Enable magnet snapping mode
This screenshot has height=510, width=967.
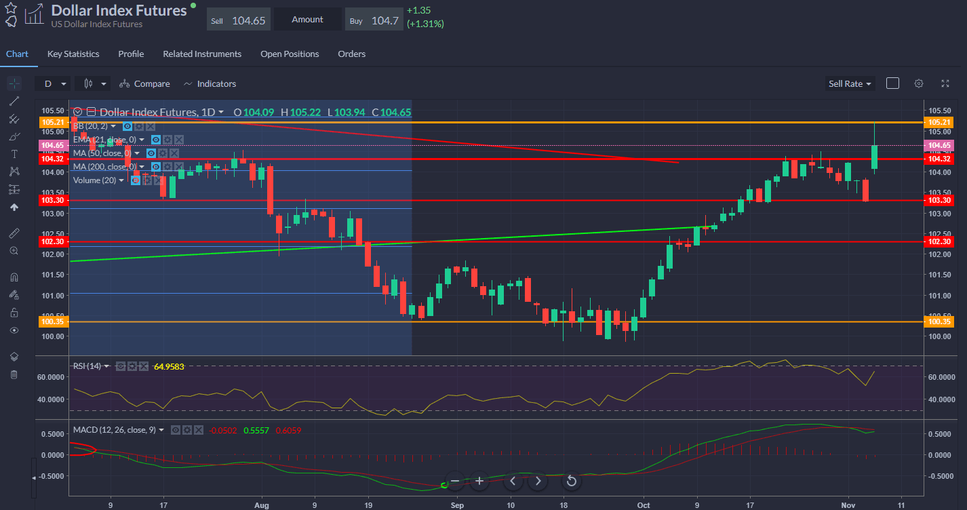pos(14,277)
